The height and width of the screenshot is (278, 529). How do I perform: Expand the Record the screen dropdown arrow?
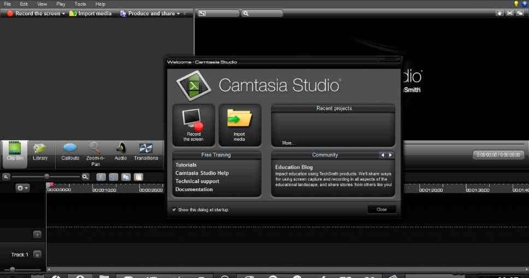(x=63, y=14)
